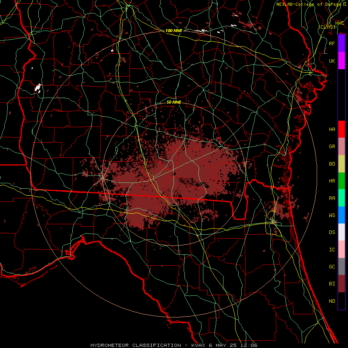
Task: Click the HR legend label
Action: 332,181
